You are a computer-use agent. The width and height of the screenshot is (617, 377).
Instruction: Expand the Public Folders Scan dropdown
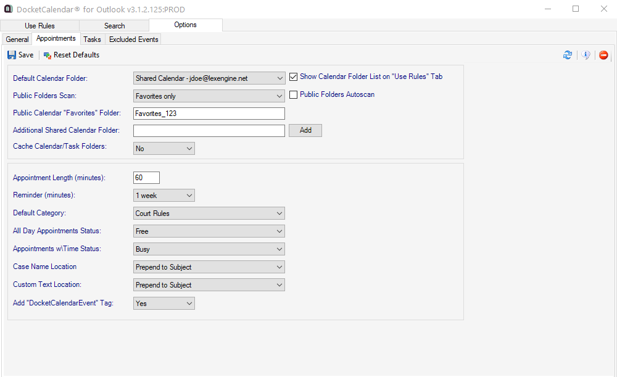coord(209,96)
